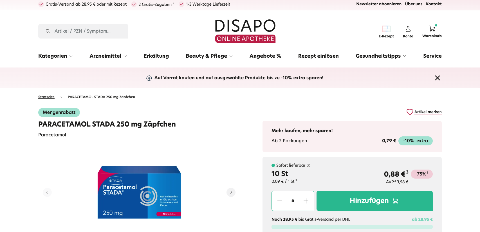The image size is (480, 232).
Task: Follow the Startseite breadcrumb link
Action: (x=46, y=97)
